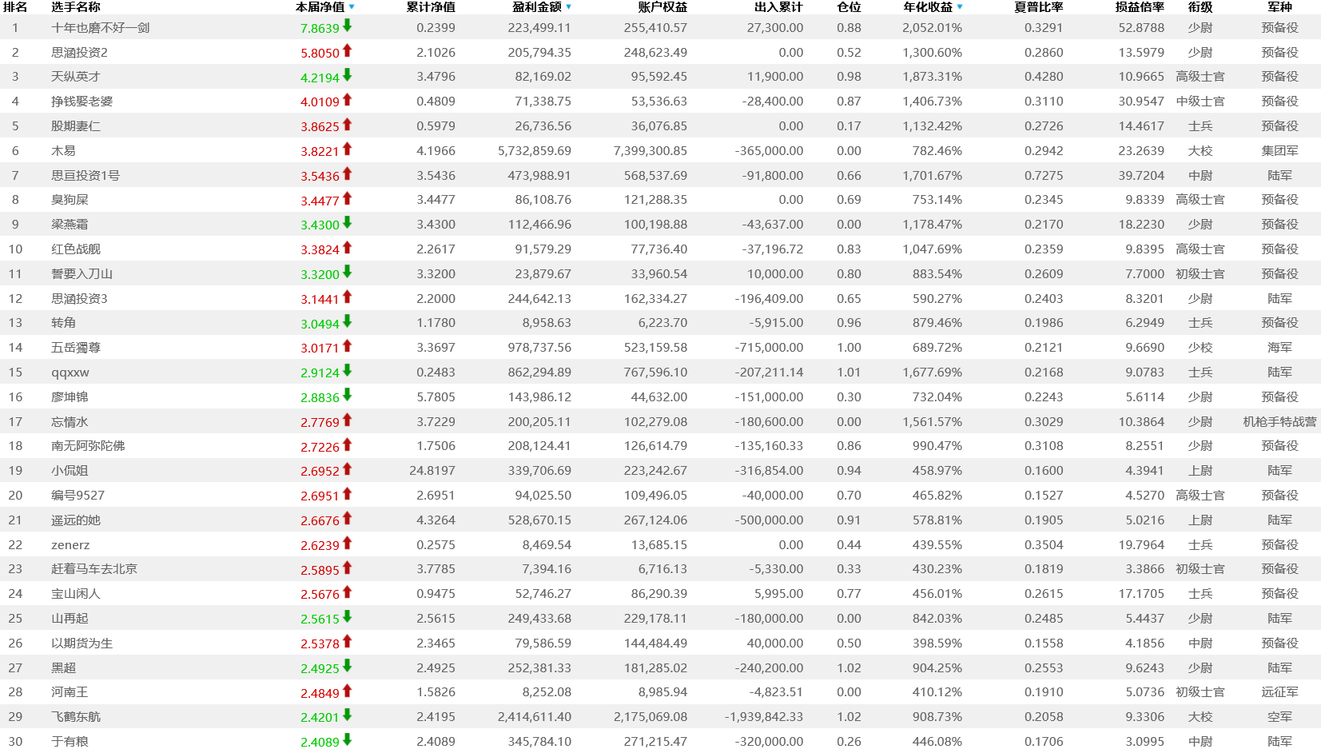Select troop type 海军

coord(1280,348)
